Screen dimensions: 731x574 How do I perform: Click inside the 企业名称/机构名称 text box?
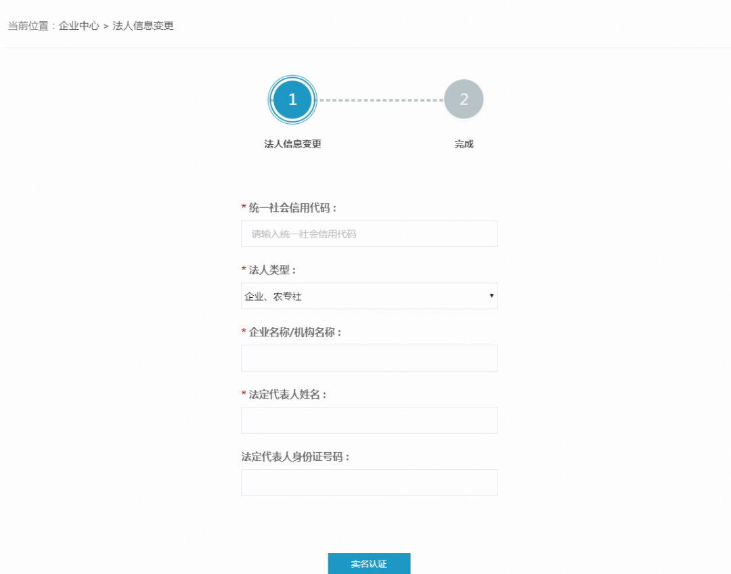click(370, 357)
